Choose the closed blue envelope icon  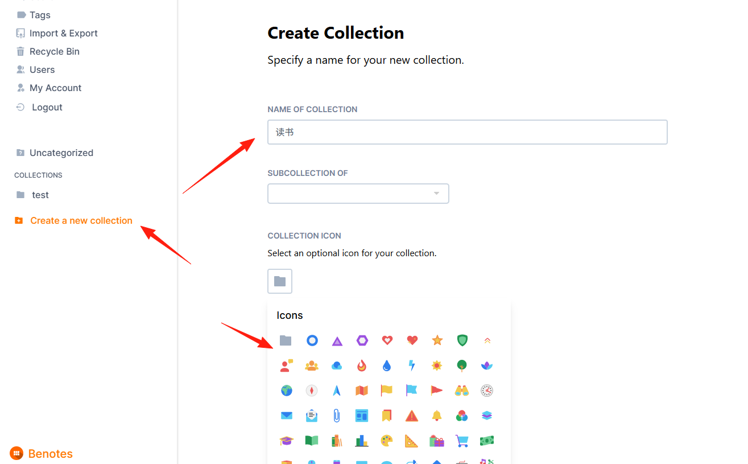click(286, 416)
